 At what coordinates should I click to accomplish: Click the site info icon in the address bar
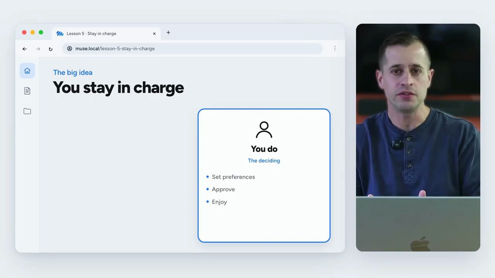[70, 49]
